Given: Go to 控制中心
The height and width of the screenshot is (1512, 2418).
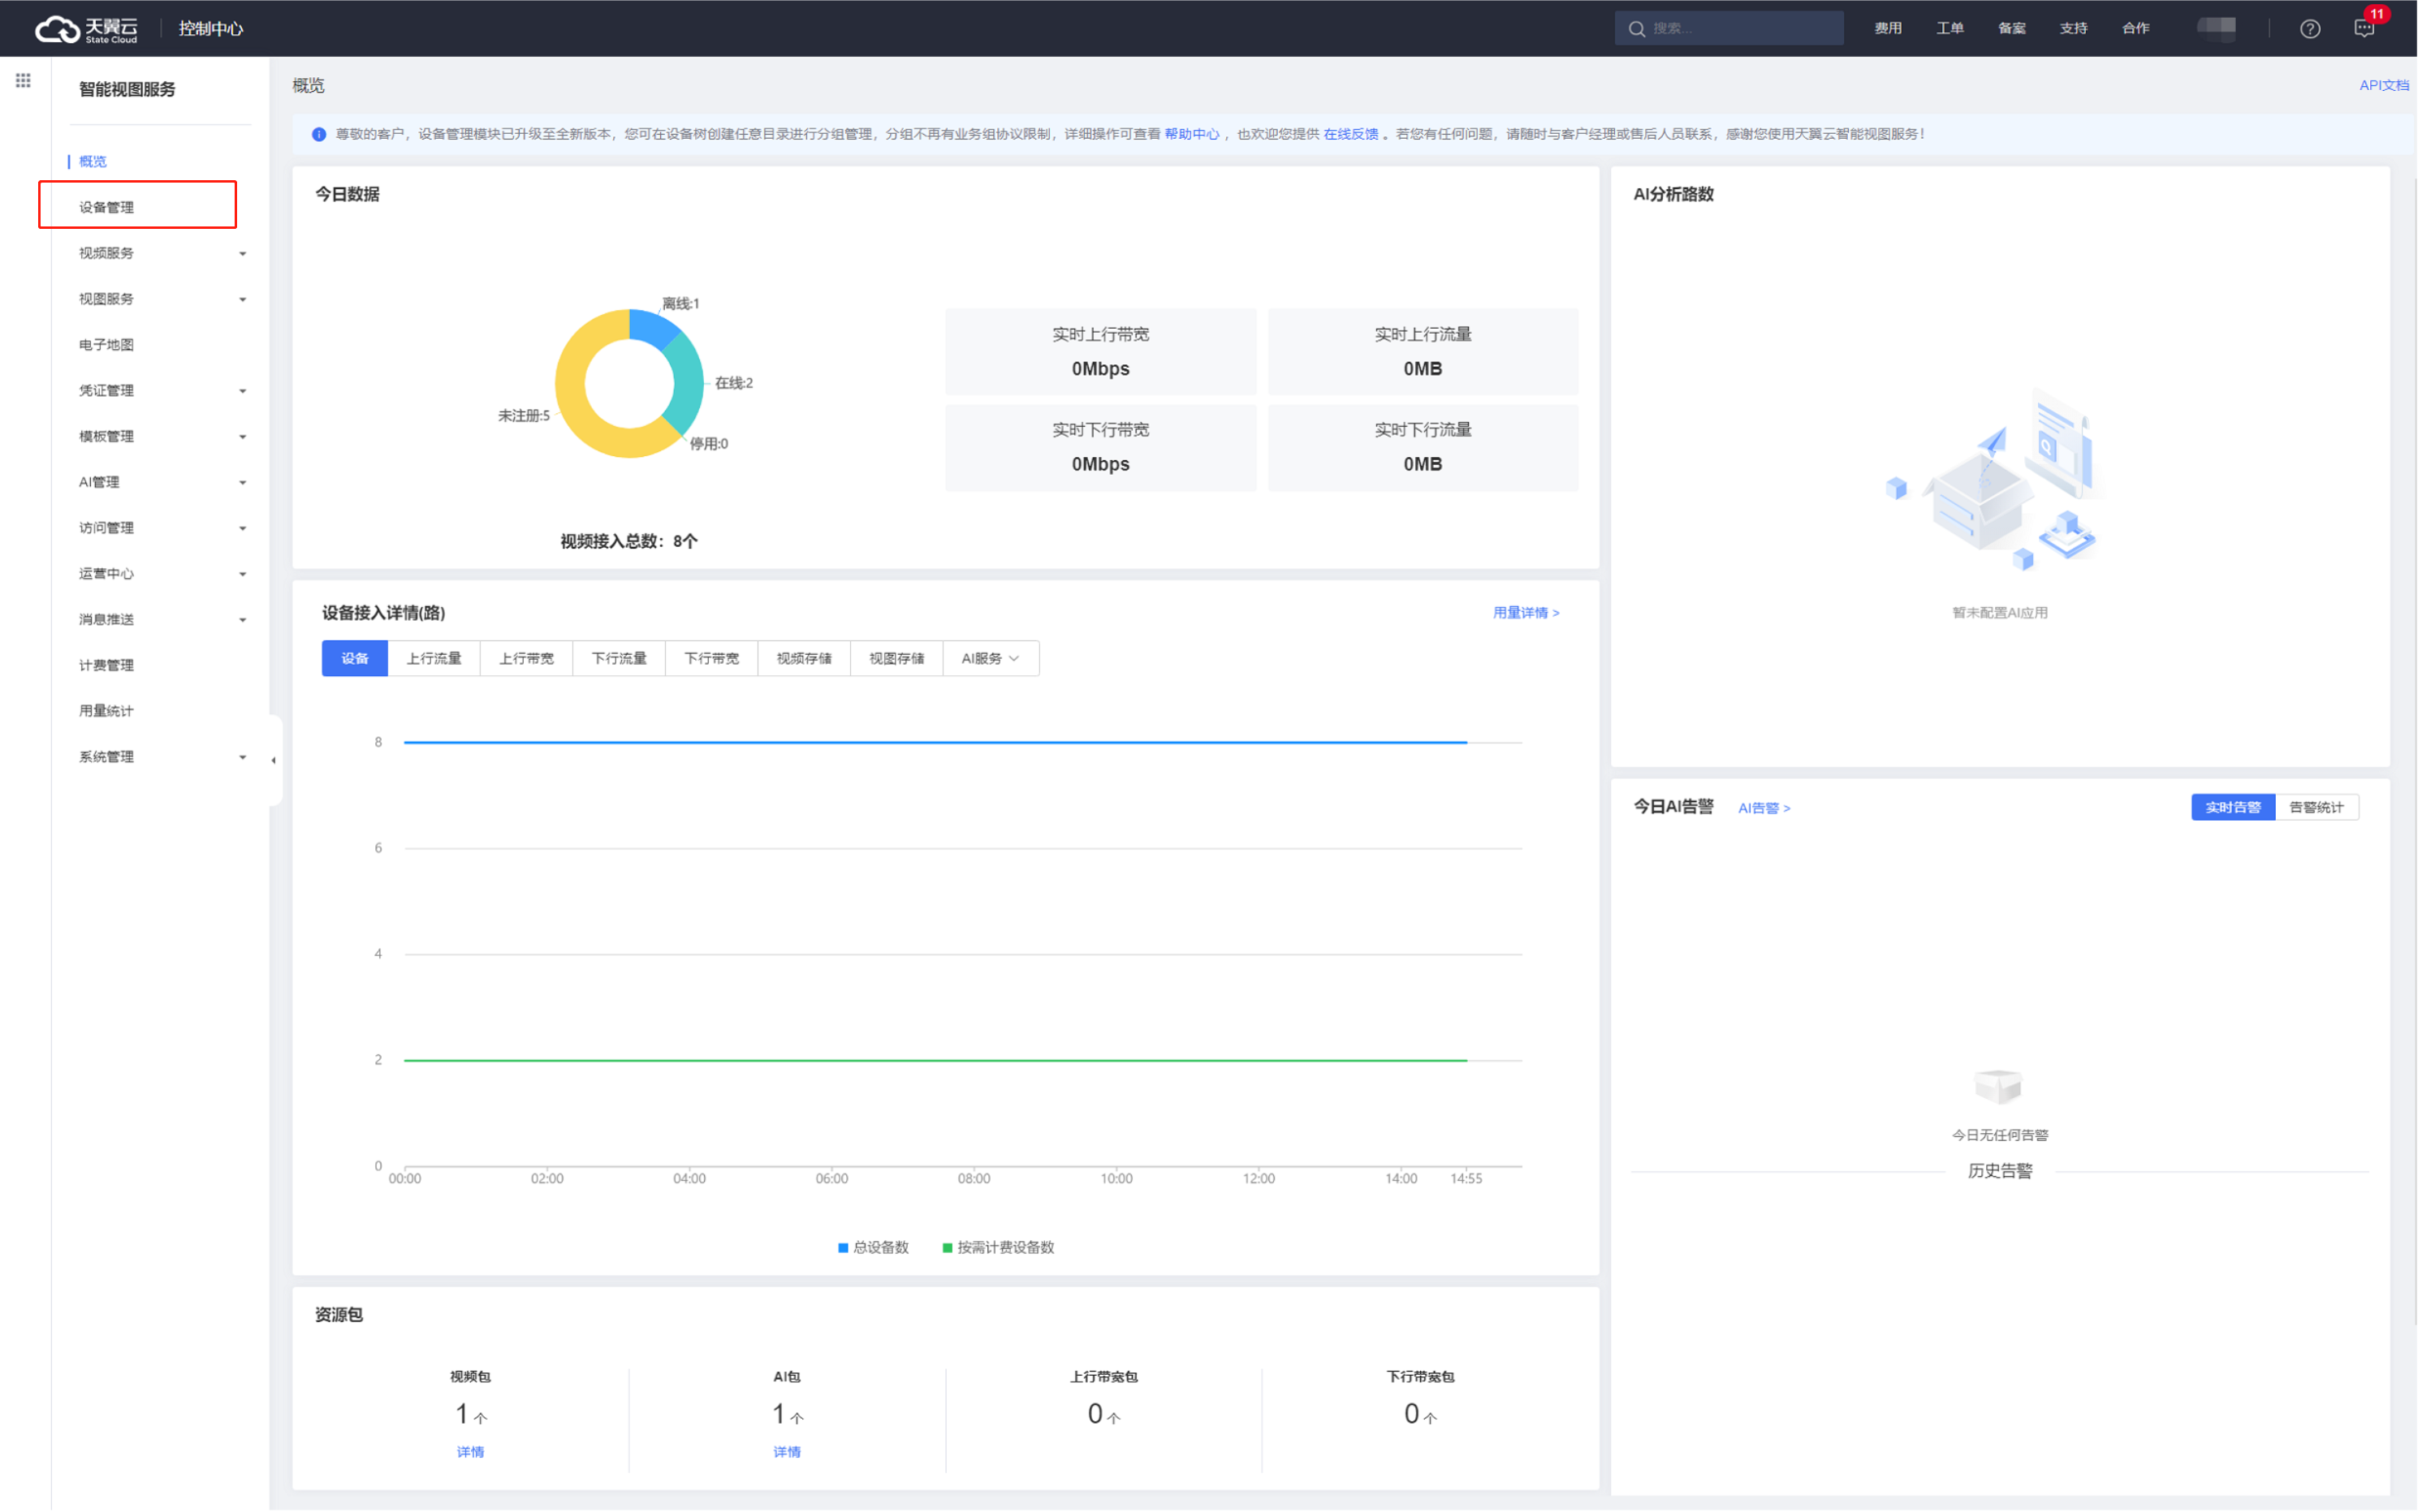Looking at the screenshot, I should pos(211,29).
